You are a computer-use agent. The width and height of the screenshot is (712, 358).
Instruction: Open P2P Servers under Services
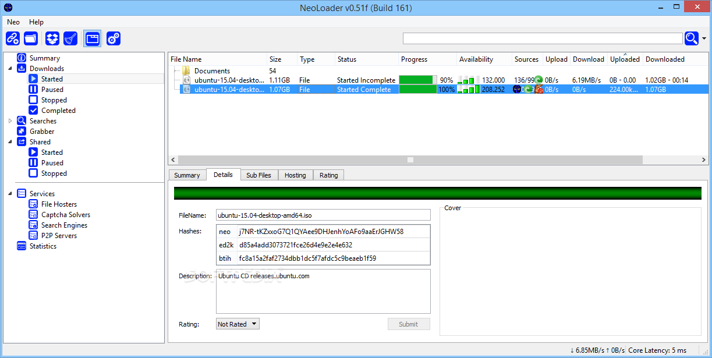click(59, 236)
